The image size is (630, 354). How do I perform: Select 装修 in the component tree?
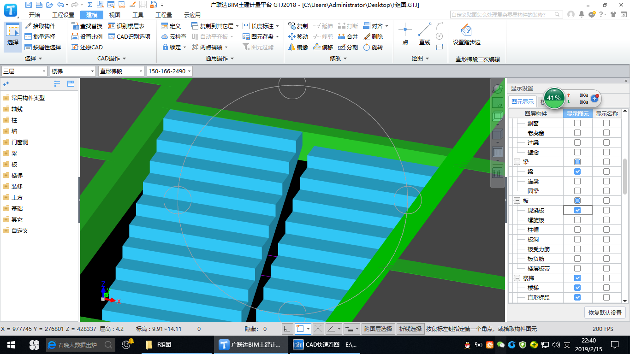[x=17, y=186]
